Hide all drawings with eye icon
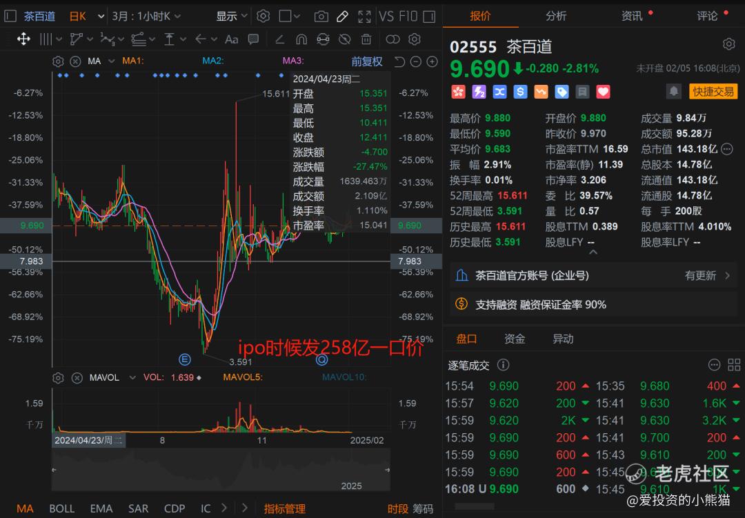This screenshot has height=518, width=745. pyautogui.click(x=344, y=39)
